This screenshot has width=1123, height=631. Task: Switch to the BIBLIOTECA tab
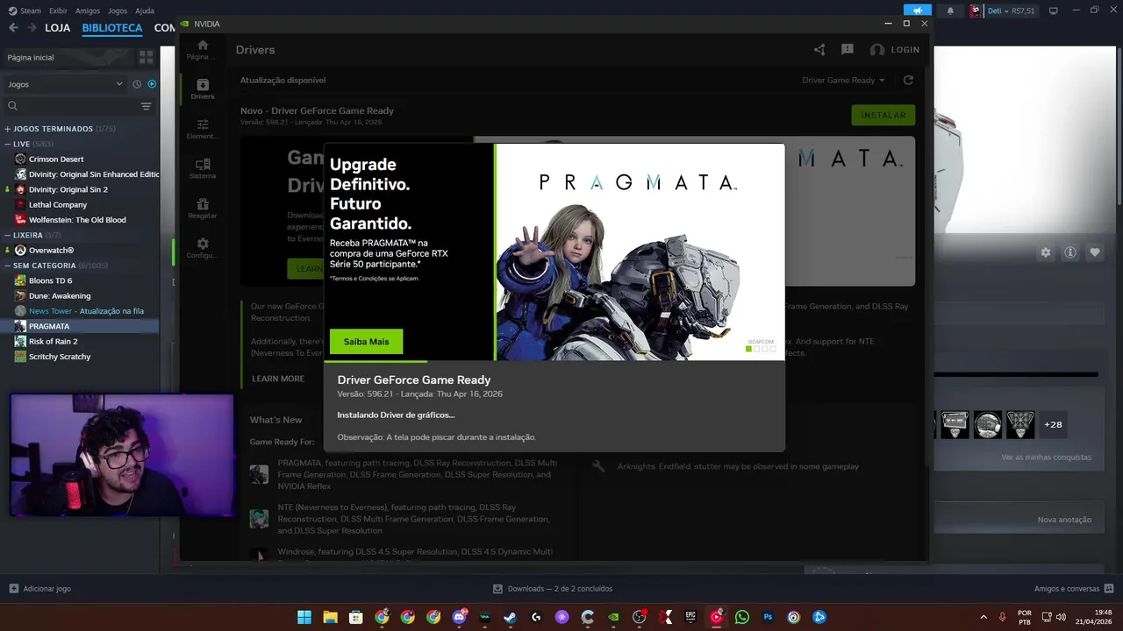tap(112, 28)
